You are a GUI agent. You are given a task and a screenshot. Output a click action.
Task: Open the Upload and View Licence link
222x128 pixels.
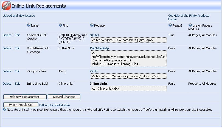pos(19,16)
